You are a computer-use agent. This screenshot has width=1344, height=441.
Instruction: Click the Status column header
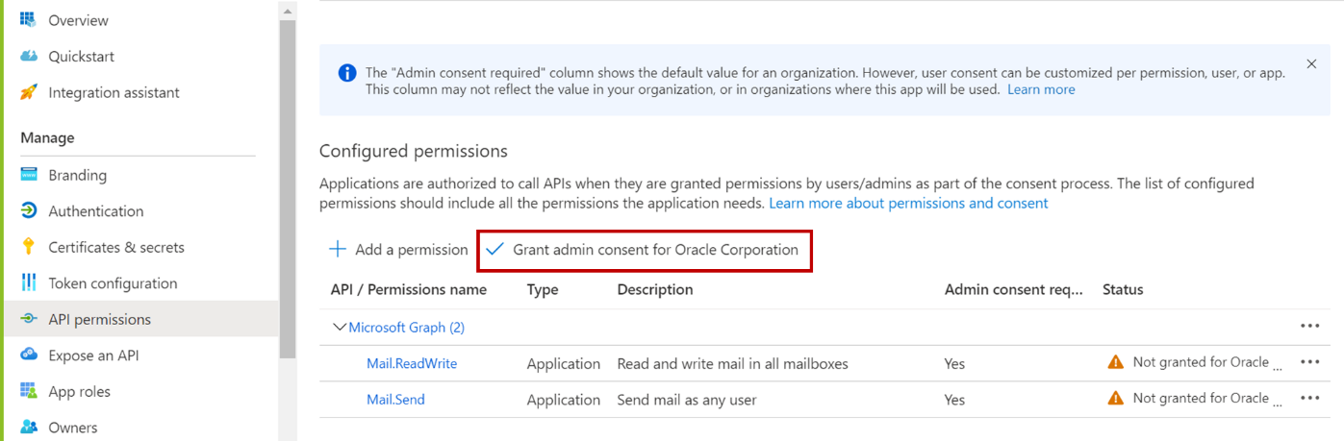click(x=1123, y=289)
